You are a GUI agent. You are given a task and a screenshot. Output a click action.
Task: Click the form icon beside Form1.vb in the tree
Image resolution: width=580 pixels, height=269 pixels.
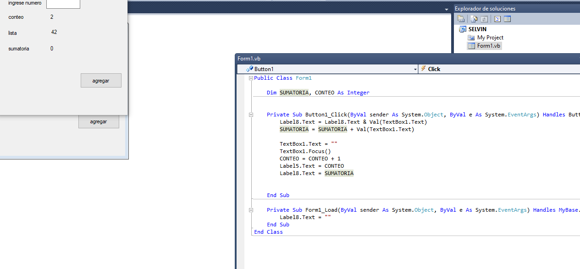[x=471, y=46]
